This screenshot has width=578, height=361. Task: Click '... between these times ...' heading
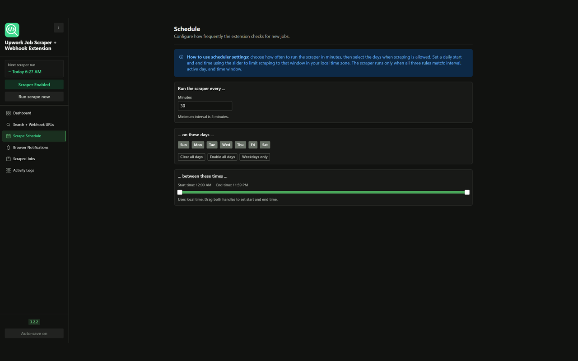[203, 176]
